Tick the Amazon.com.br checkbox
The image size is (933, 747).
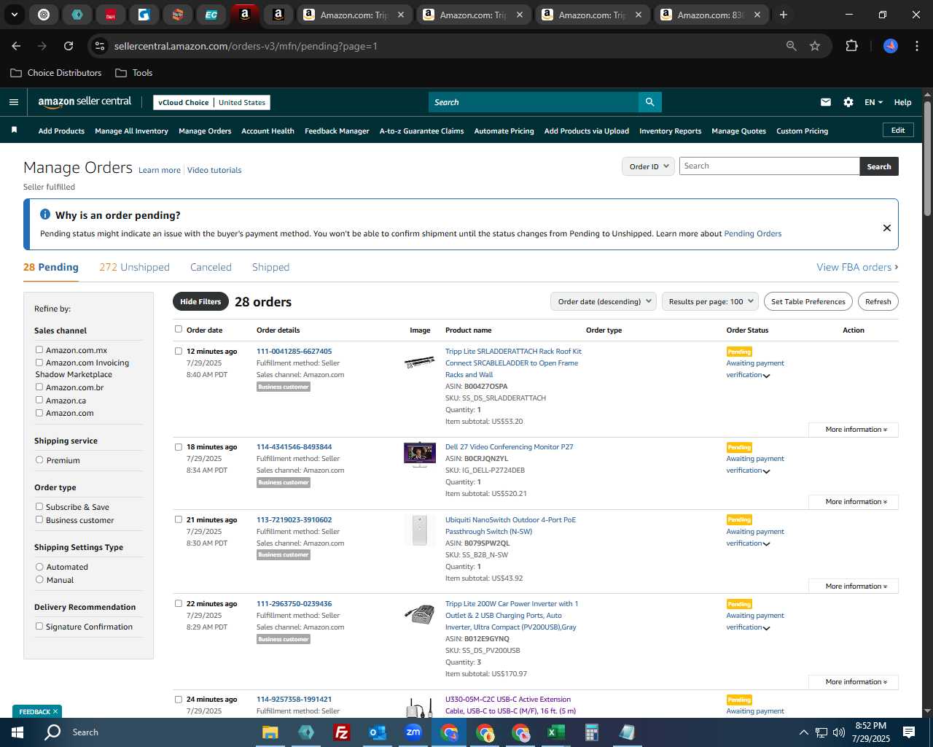(x=39, y=387)
